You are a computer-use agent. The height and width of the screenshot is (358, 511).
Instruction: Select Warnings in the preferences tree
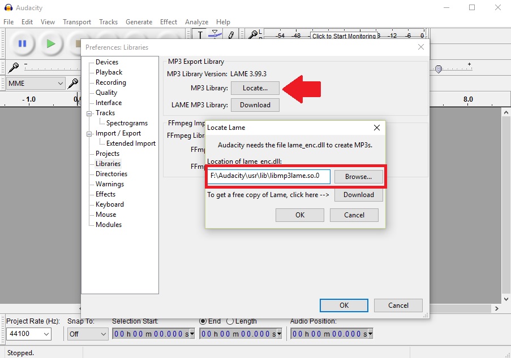point(110,184)
